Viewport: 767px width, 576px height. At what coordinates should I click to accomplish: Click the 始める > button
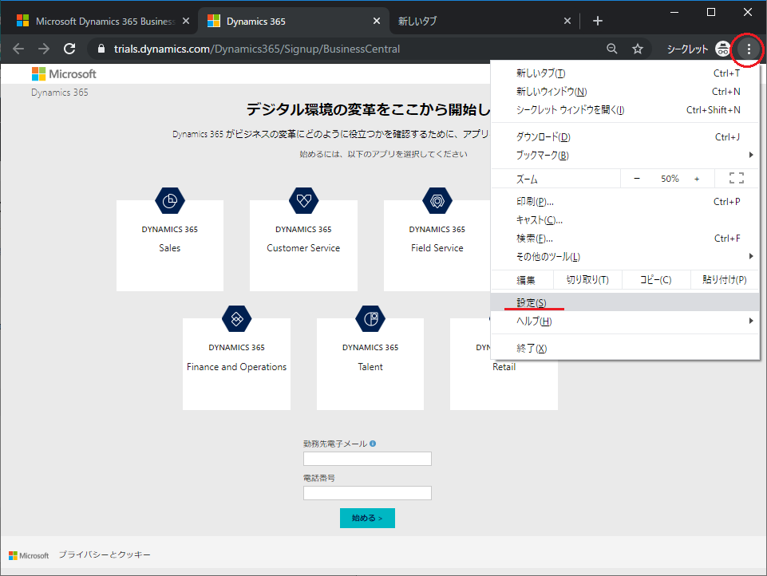pyautogui.click(x=367, y=518)
